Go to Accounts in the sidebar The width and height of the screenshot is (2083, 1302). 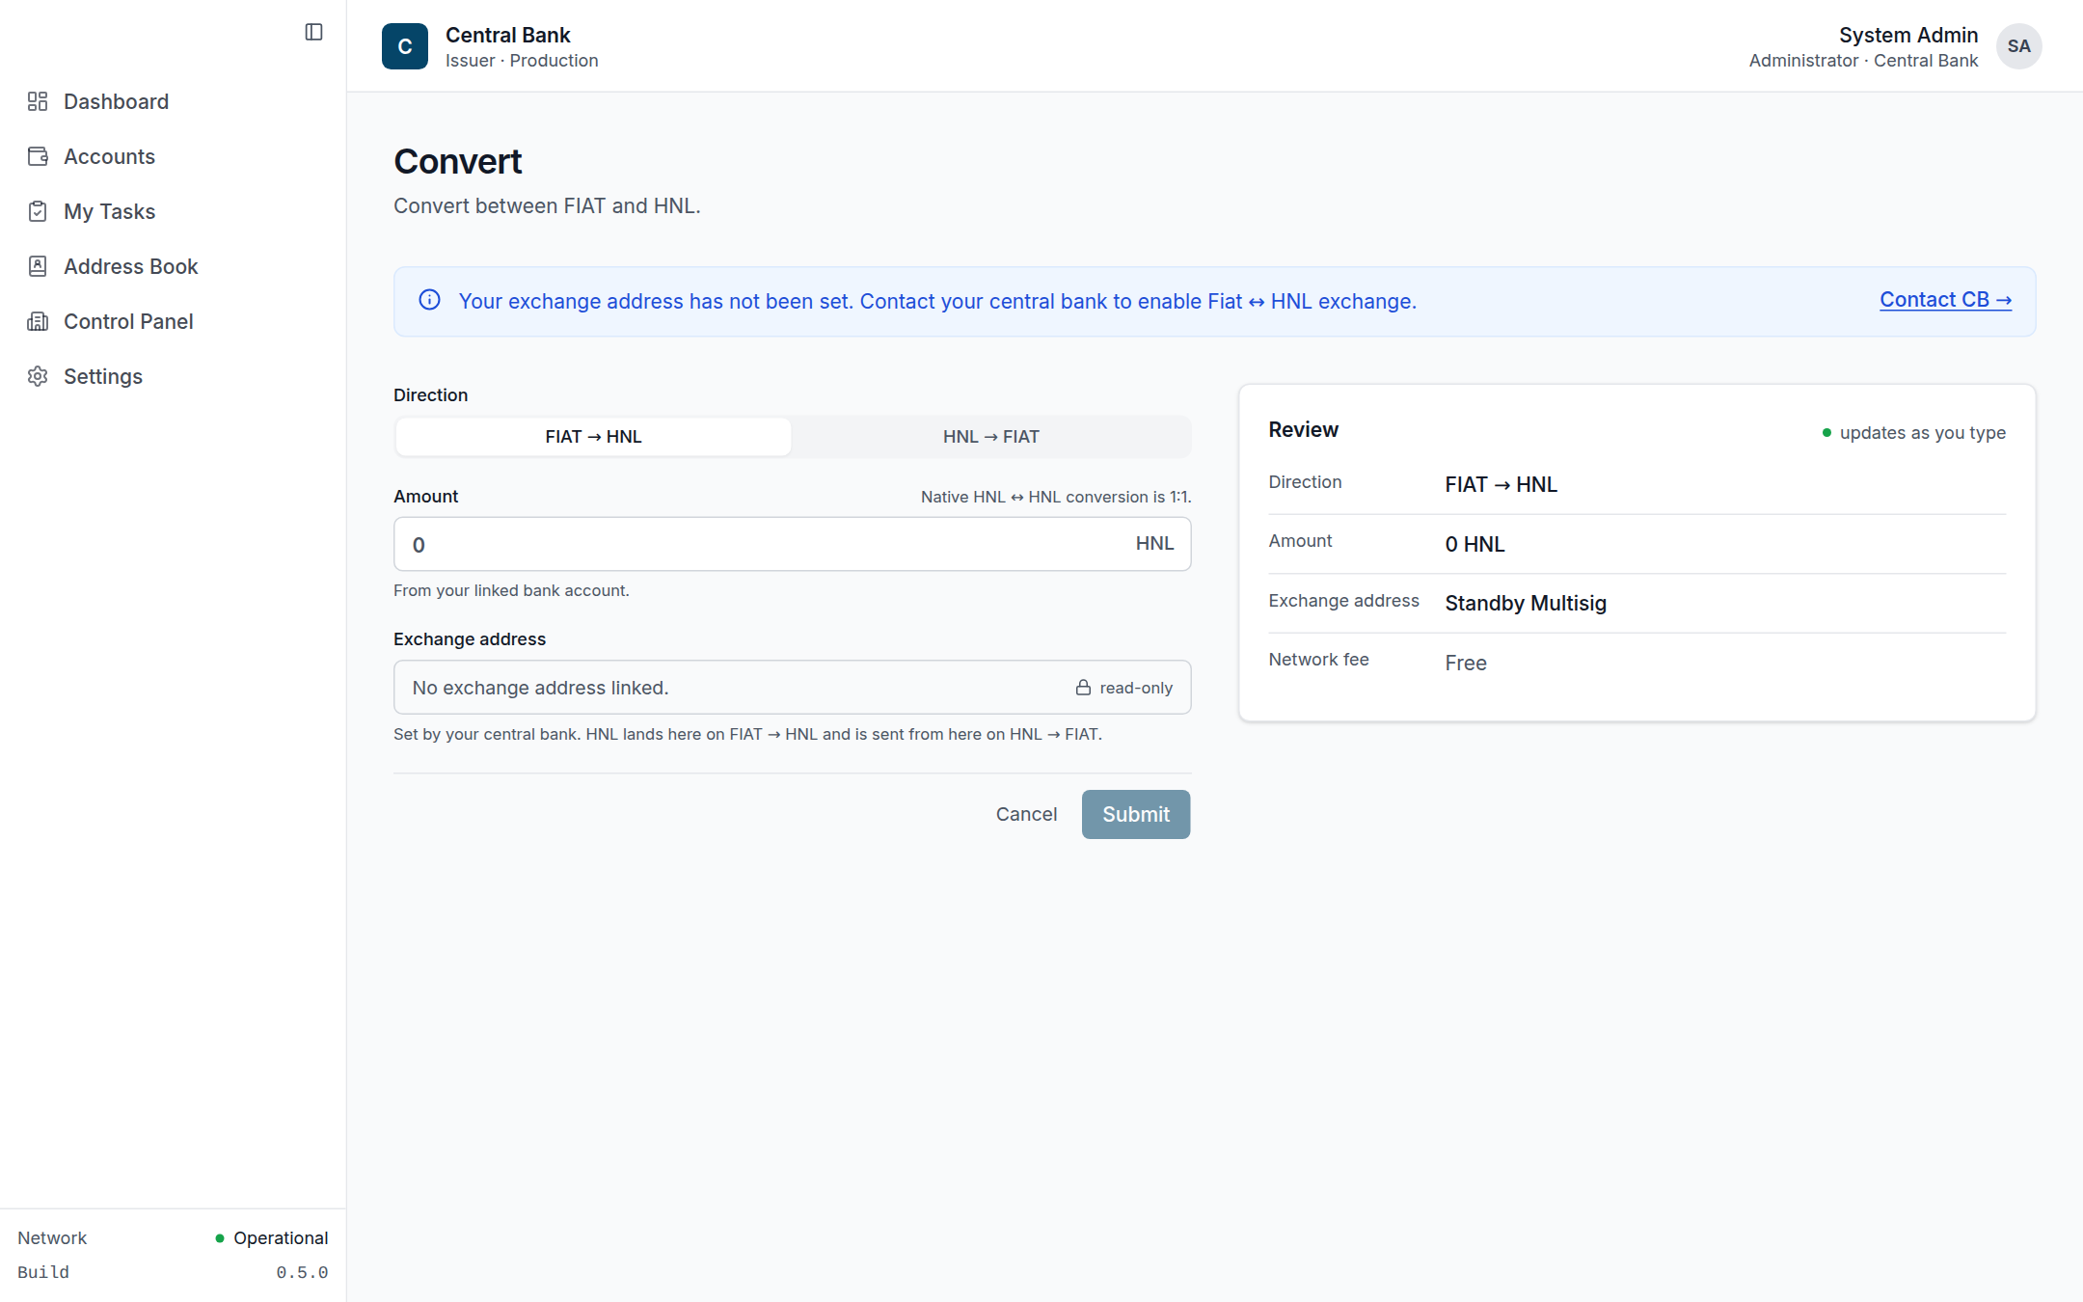click(x=174, y=156)
